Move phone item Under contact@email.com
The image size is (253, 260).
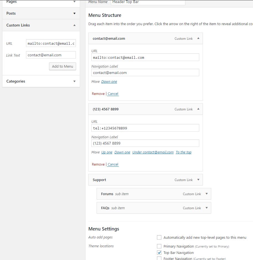(153, 152)
